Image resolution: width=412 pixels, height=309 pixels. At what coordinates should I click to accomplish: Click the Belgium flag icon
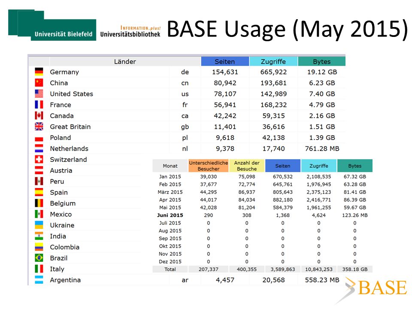[x=39, y=203]
